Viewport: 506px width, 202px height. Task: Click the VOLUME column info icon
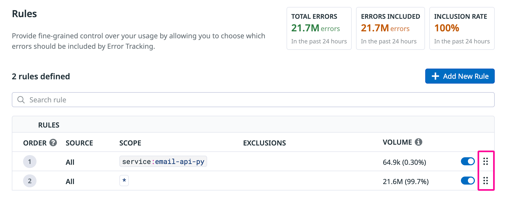point(418,142)
